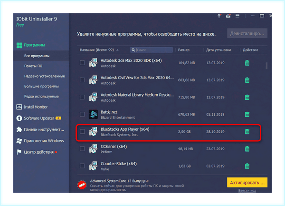Check the BlueStacks App Player checkbox
Image resolution: width=285 pixels, height=206 pixels.
click(x=82, y=132)
